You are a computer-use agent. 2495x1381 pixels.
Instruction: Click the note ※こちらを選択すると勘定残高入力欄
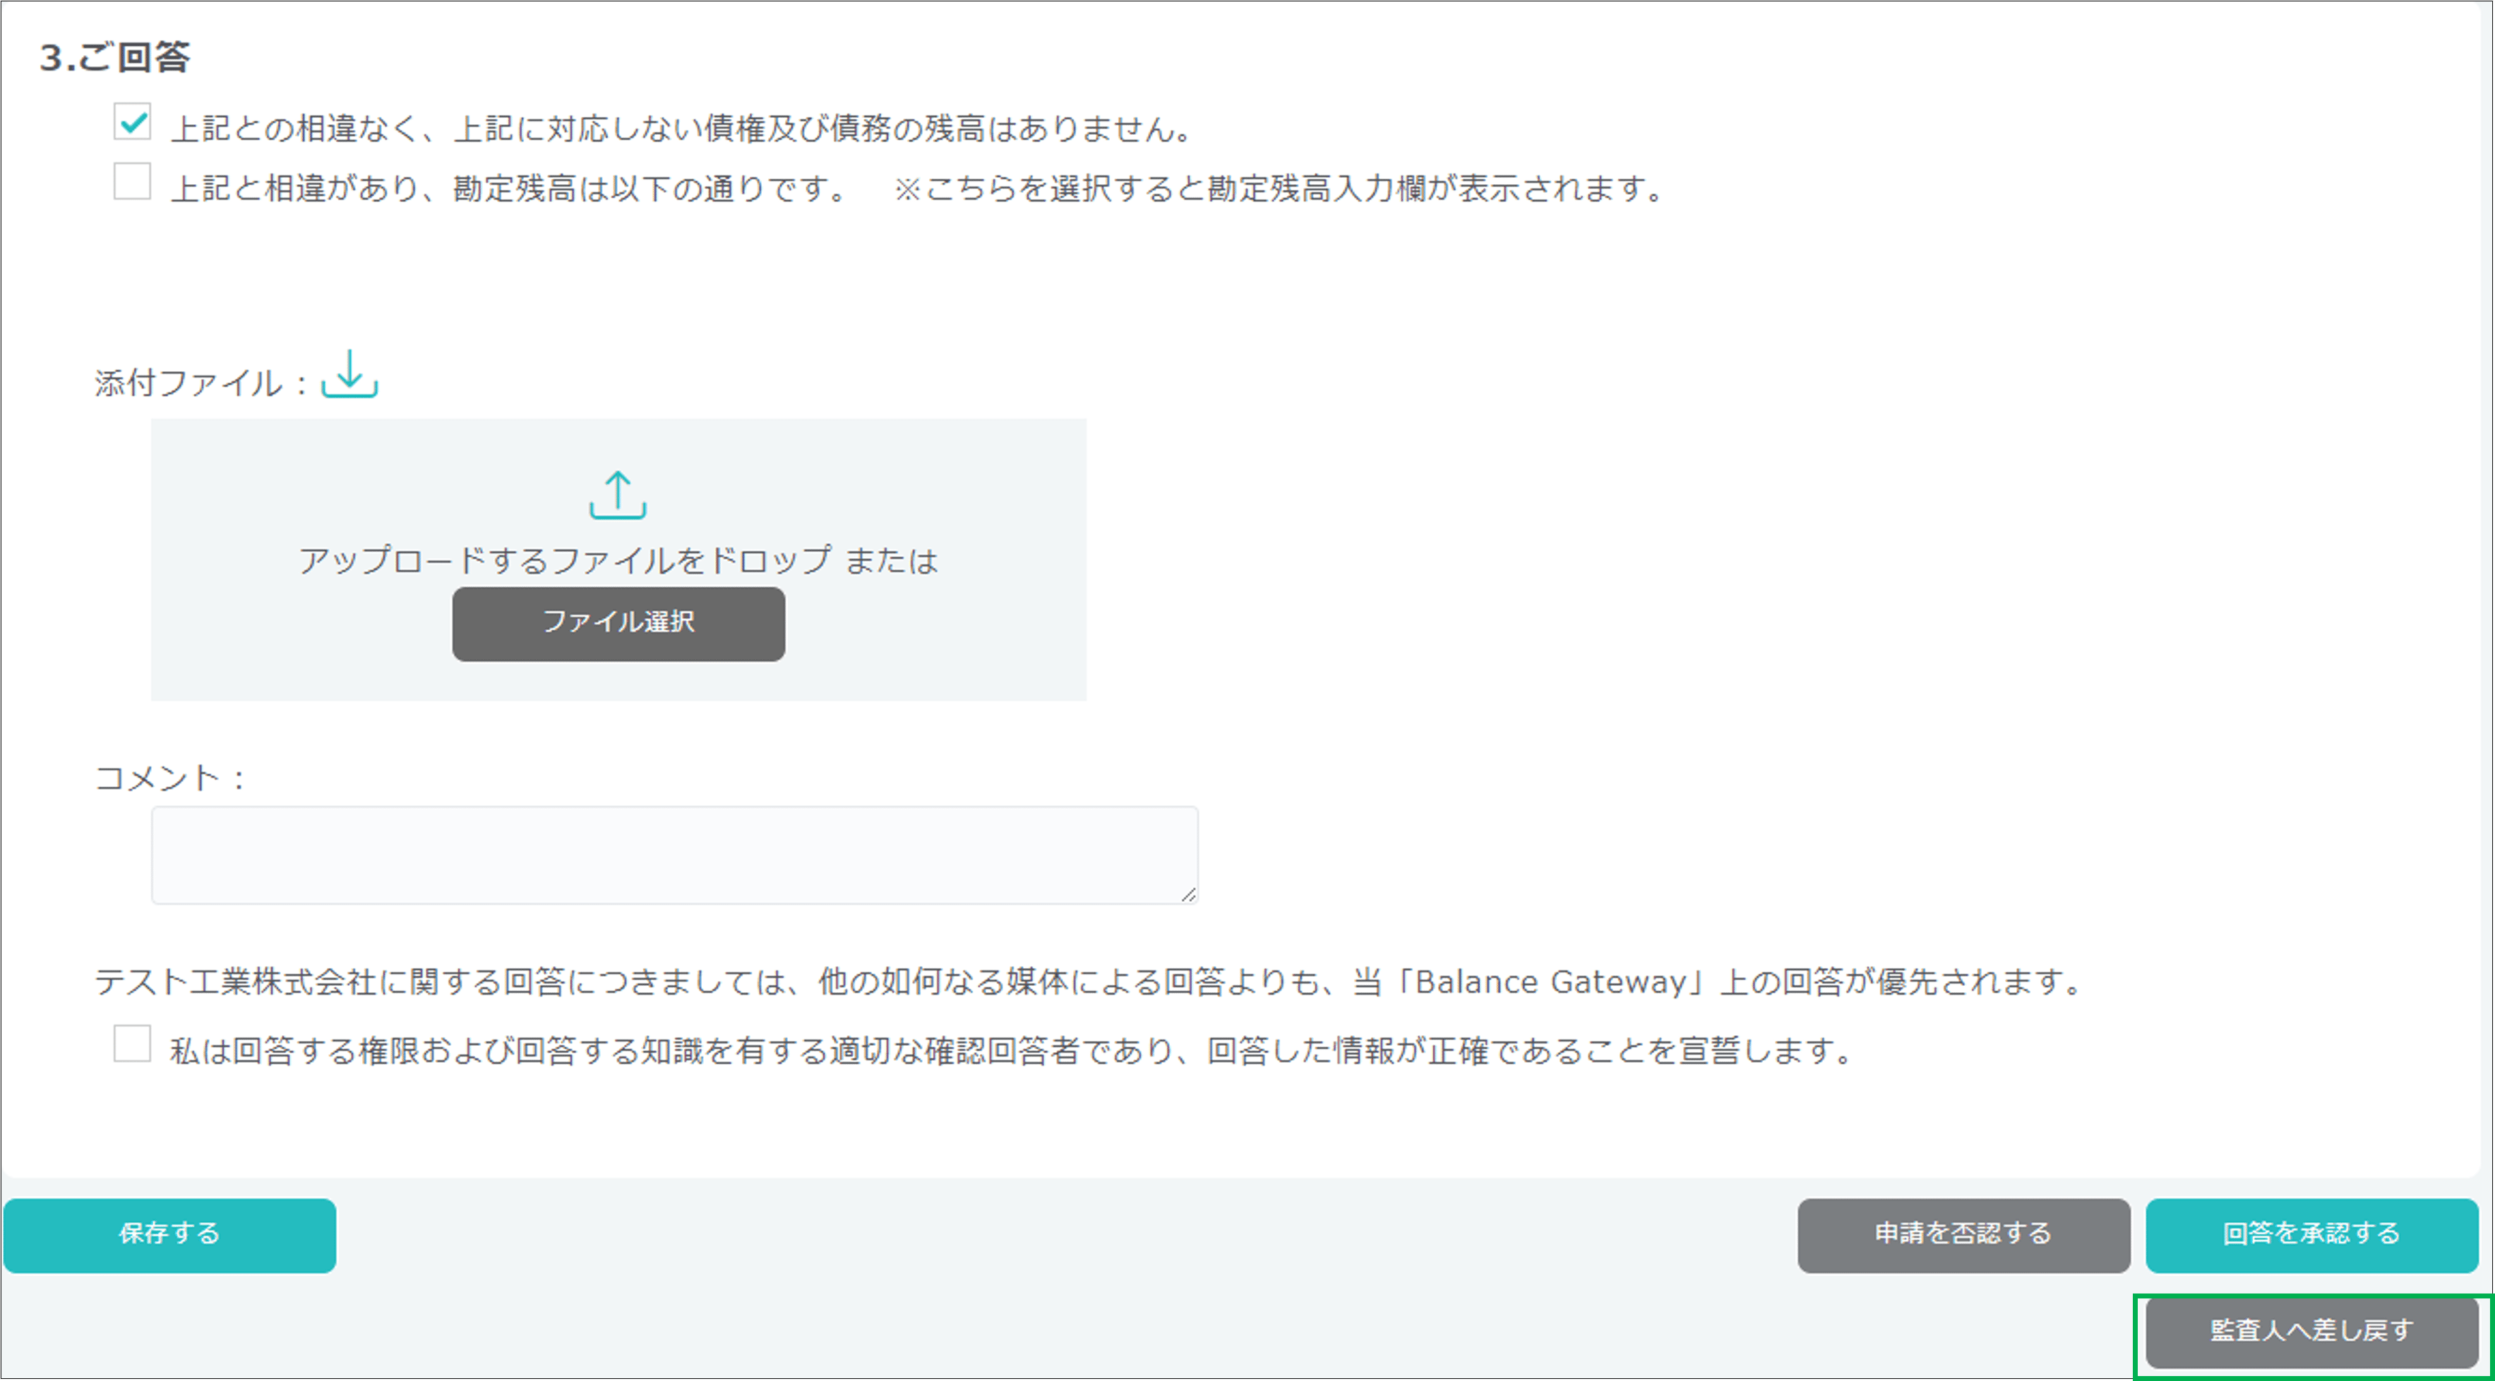[1279, 188]
